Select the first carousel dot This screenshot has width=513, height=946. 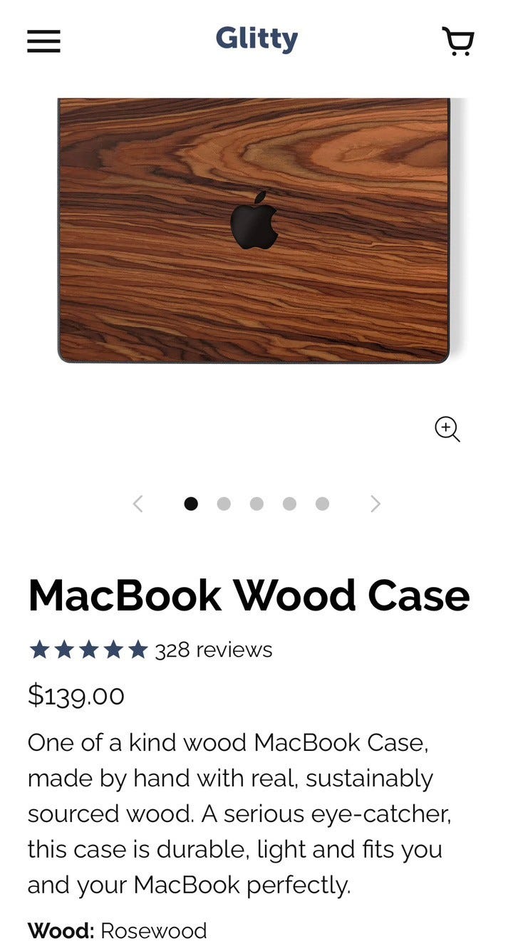tap(191, 504)
